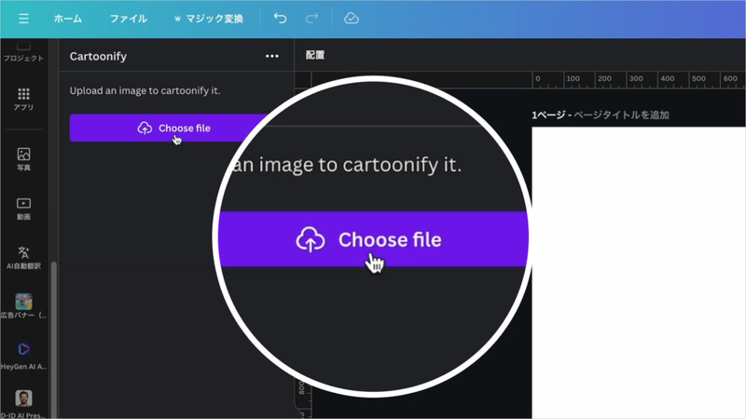Go to ホーム in the top bar
This screenshot has height=419, width=746.
[x=67, y=19]
